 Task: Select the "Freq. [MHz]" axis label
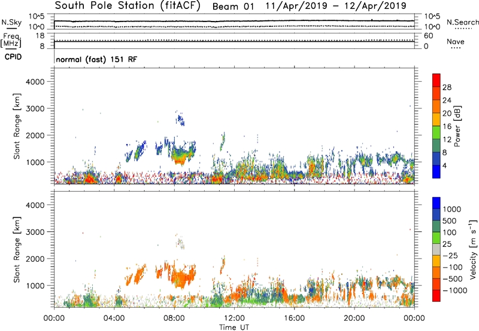(x=11, y=40)
